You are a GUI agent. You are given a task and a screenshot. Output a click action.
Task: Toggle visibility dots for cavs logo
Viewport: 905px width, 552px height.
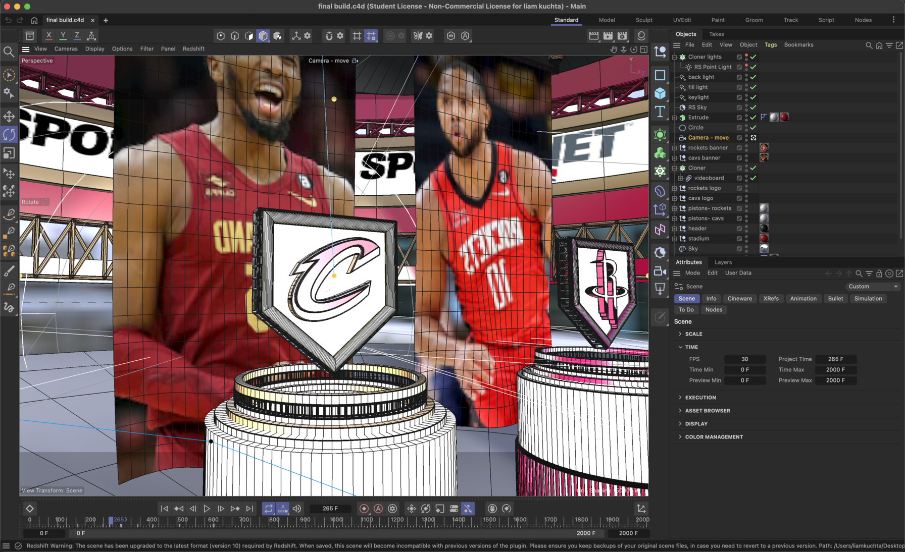746,198
